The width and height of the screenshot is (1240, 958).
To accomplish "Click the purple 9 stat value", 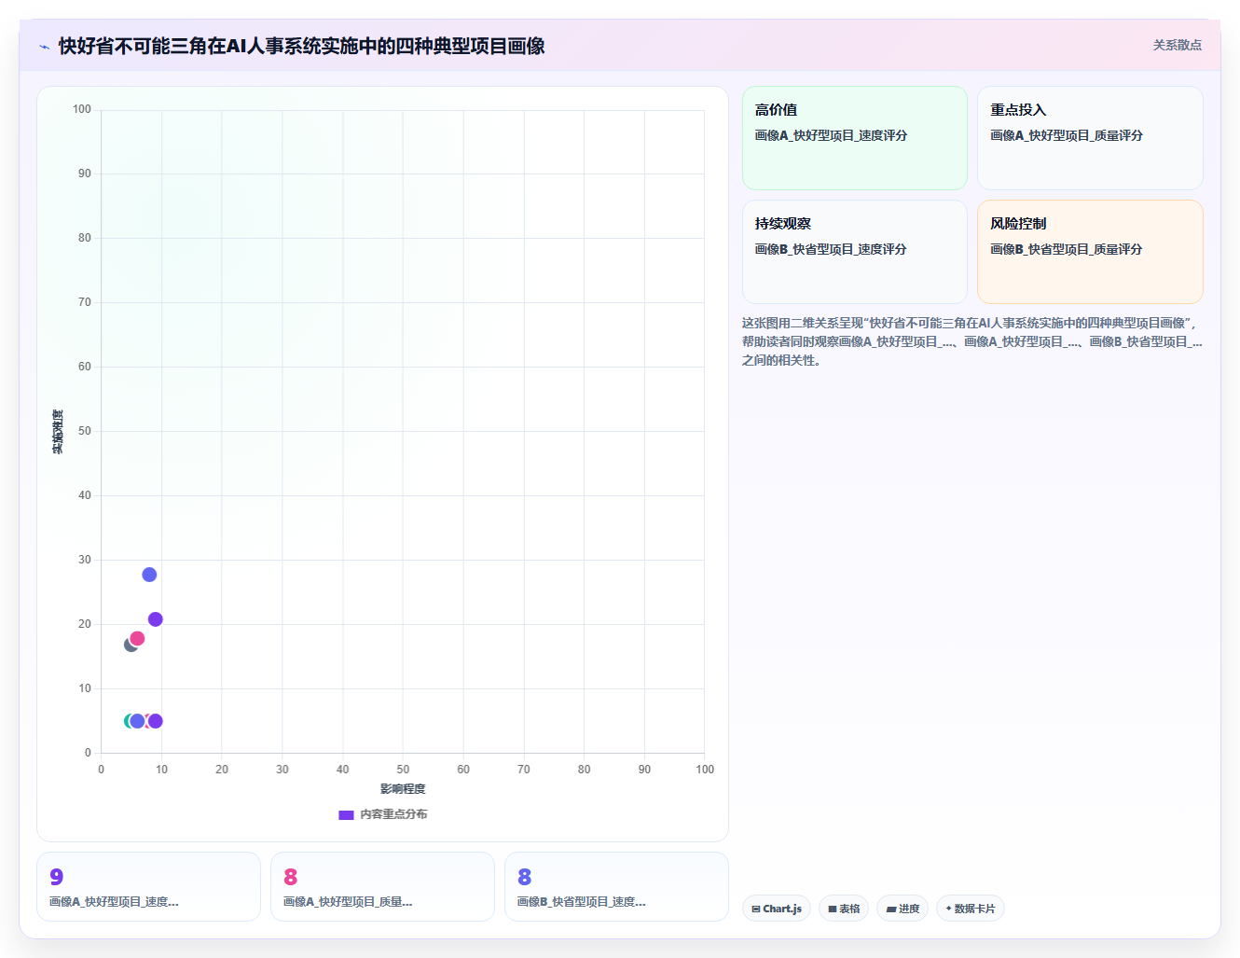I will (x=57, y=877).
